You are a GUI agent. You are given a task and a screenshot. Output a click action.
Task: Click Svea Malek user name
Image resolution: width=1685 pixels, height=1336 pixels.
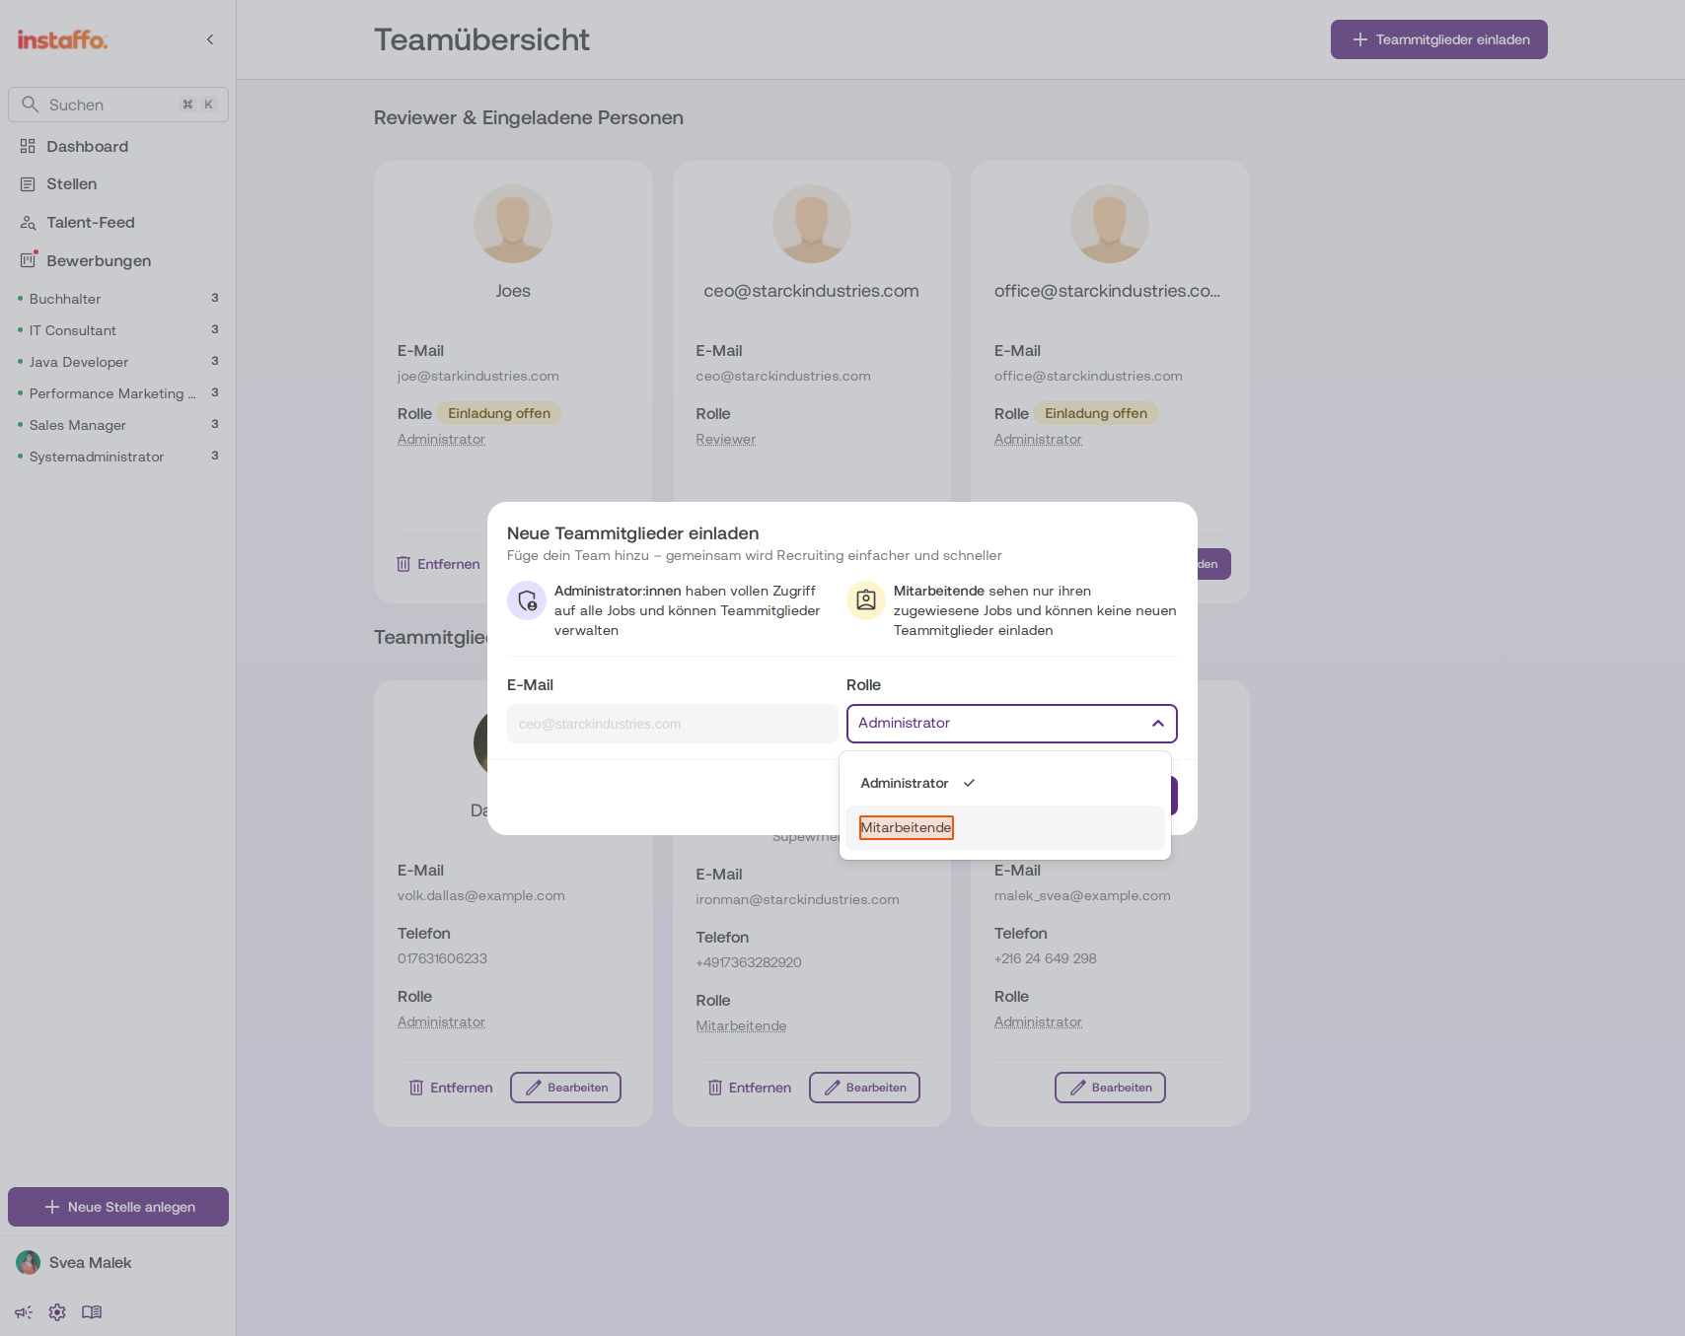point(90,1263)
